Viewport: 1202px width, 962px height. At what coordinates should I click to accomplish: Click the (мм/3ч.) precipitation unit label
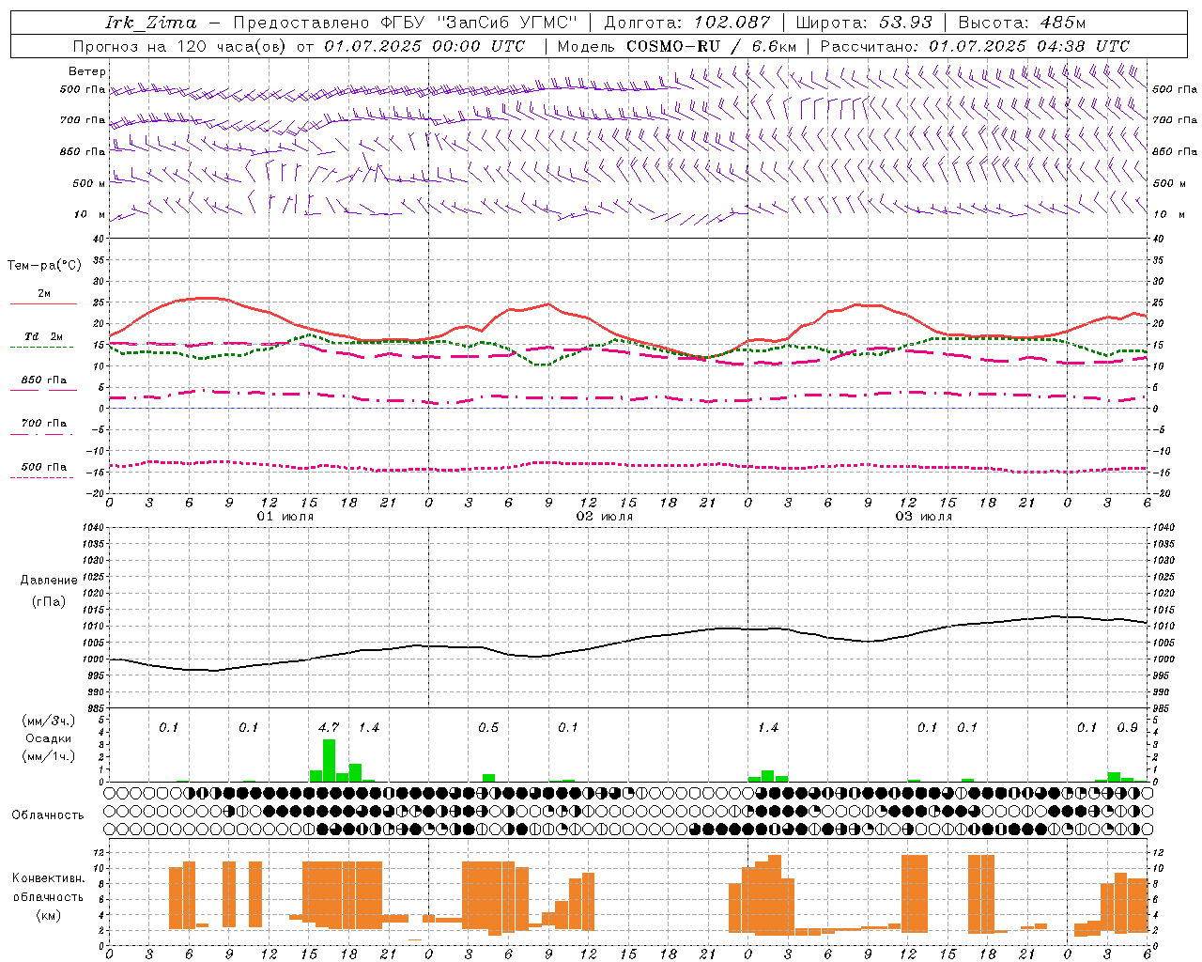[49, 721]
